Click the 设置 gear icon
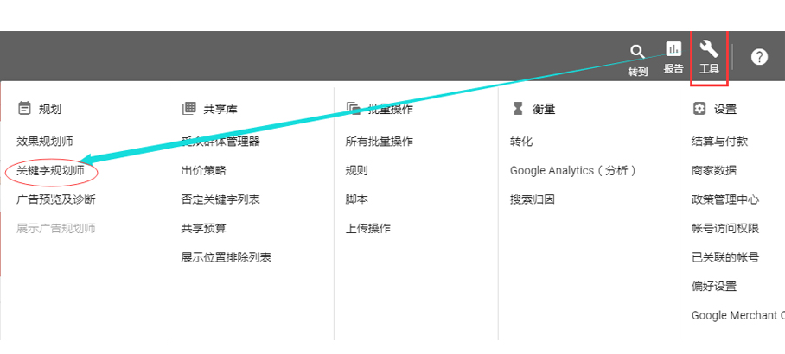This screenshot has height=354, width=785. point(699,109)
